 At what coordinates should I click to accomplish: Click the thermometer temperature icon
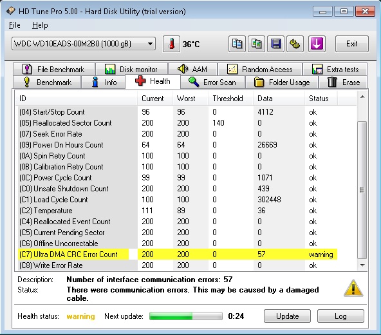171,44
